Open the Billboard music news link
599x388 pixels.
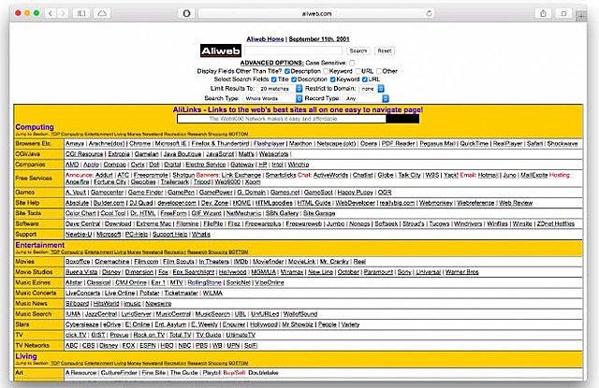click(x=77, y=303)
